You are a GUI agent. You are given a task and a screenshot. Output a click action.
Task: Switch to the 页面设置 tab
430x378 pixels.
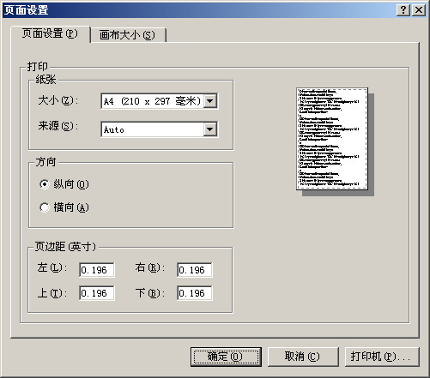pyautogui.click(x=51, y=33)
